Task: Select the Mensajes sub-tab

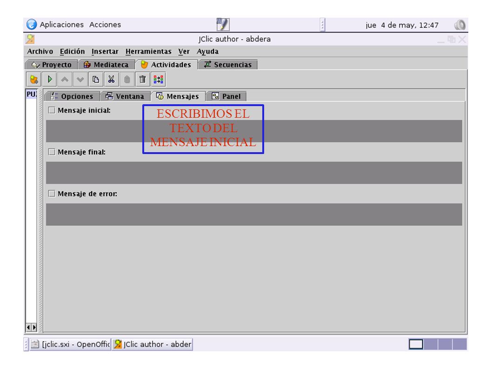Action: tap(178, 96)
